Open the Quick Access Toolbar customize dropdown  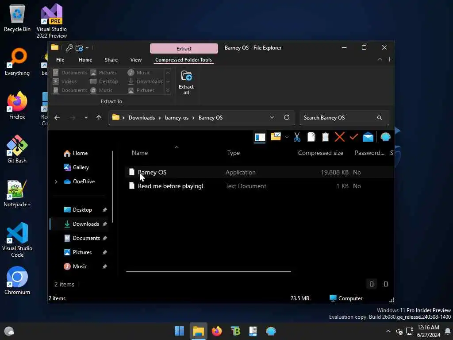click(87, 48)
